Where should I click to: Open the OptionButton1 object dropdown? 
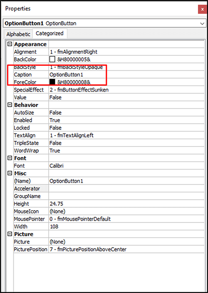202,24
